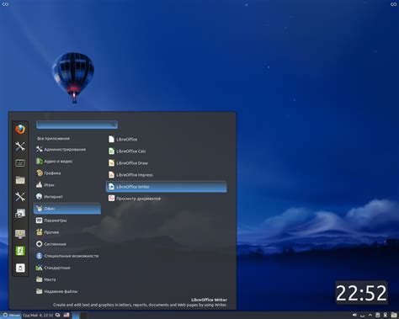
Task: Click the document viewer app icon
Action: click(111, 199)
